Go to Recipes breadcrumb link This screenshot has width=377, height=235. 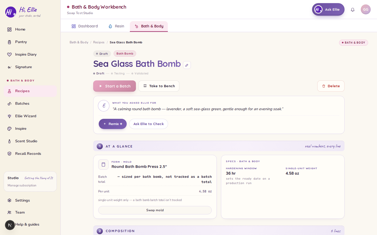[x=99, y=42]
